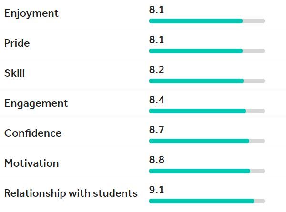Select the Pride label
Screen dimensions: 286x212
pyautogui.click(x=17, y=43)
